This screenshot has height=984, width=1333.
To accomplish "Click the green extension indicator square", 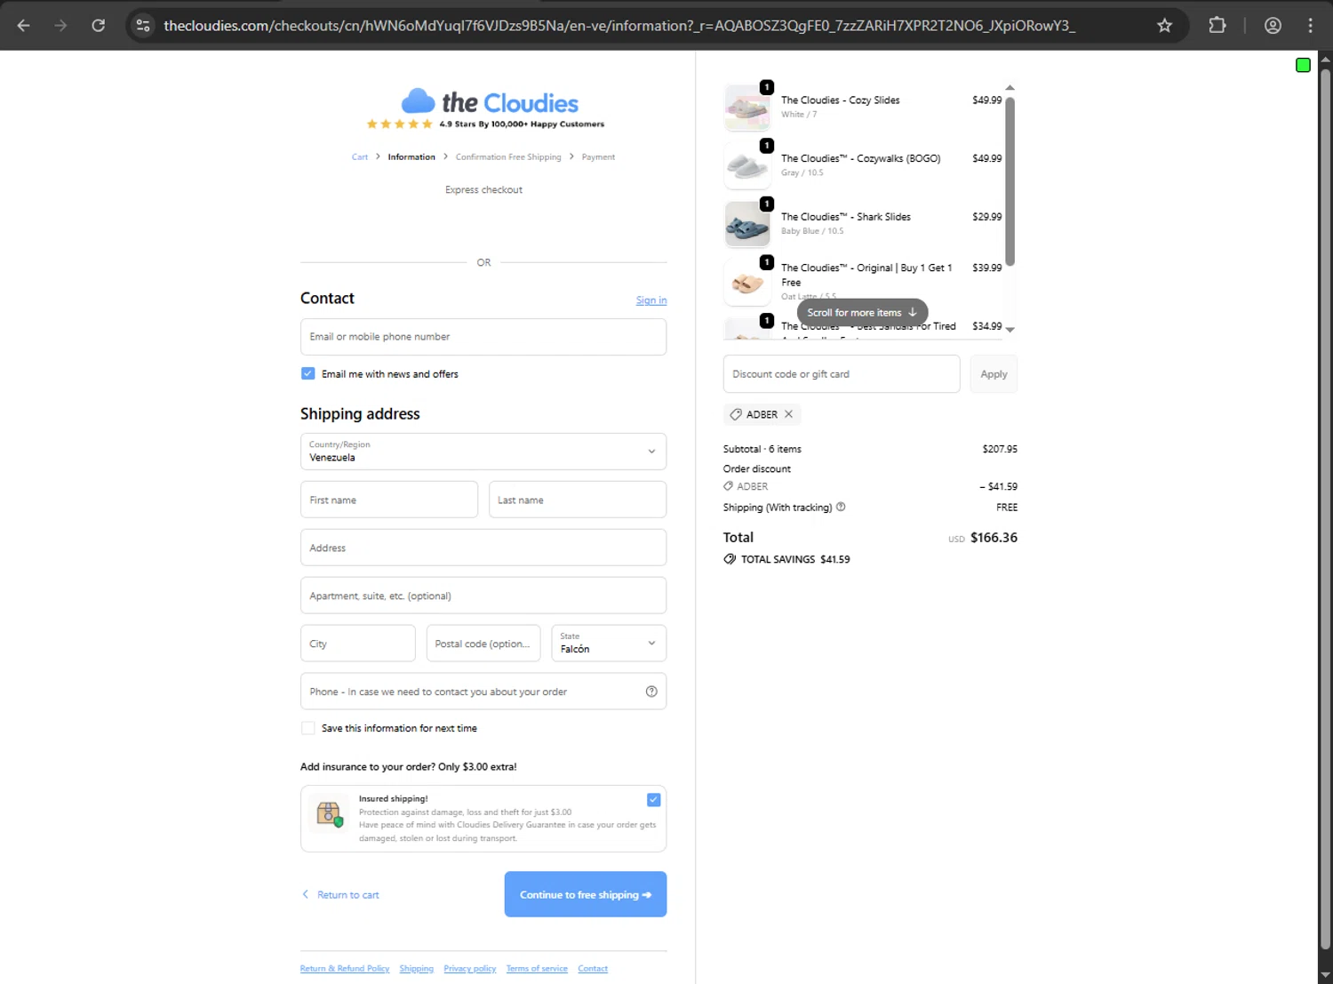I will point(1303,65).
